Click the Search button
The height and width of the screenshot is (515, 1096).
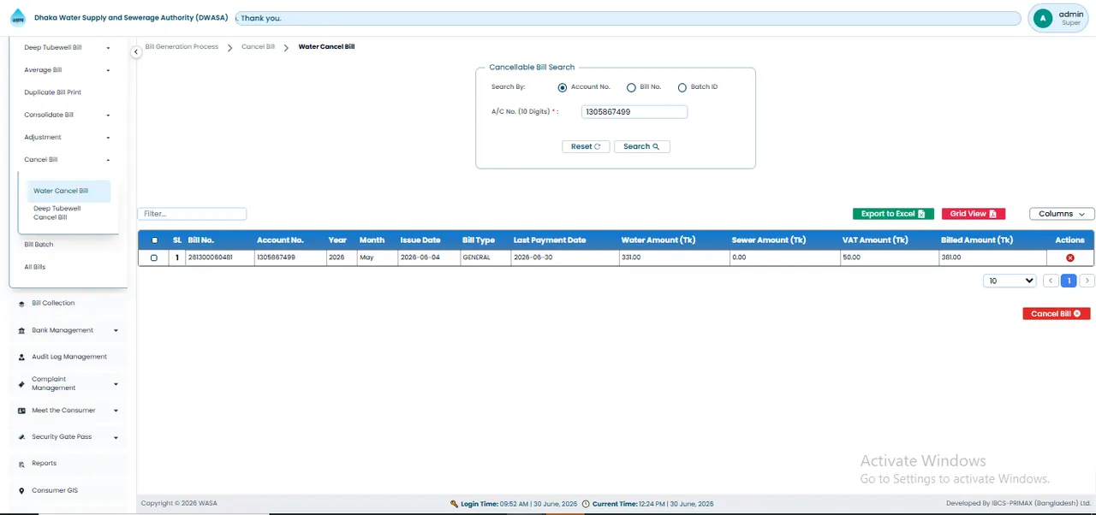pos(641,146)
